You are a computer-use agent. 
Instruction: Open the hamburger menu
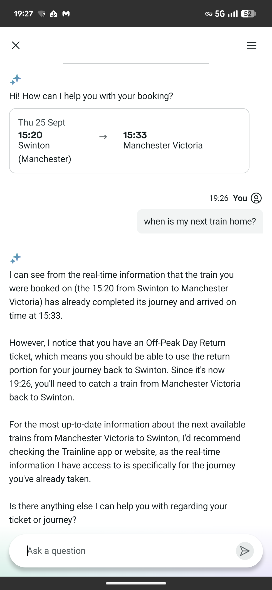251,45
